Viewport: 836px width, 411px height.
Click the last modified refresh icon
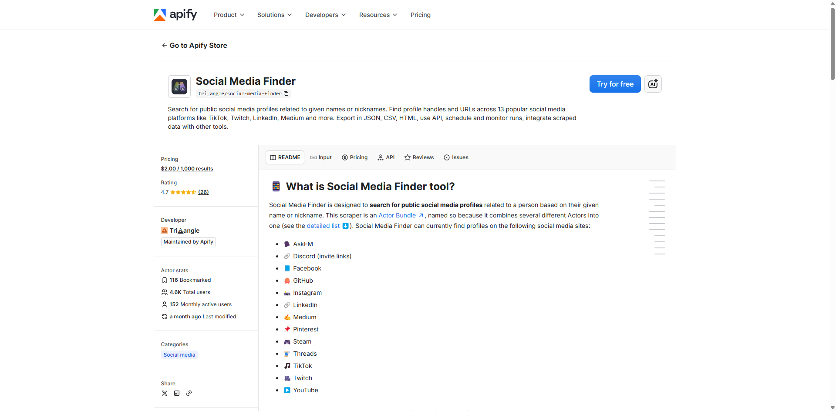[164, 317]
